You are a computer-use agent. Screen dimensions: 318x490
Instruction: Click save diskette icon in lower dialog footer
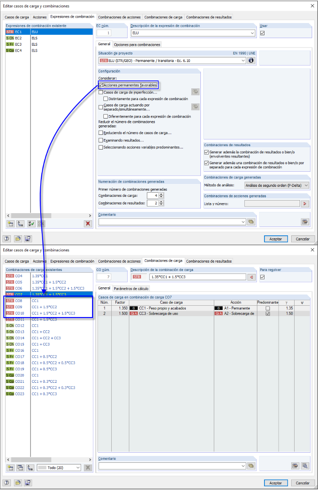pyautogui.click(x=28, y=483)
